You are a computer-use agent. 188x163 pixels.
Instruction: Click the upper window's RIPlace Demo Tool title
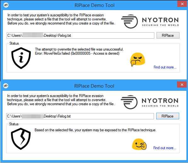point(94,5)
